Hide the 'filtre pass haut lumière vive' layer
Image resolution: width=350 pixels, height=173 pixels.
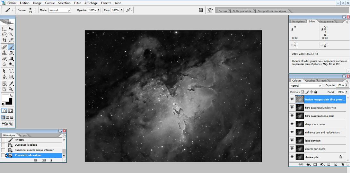292,108
